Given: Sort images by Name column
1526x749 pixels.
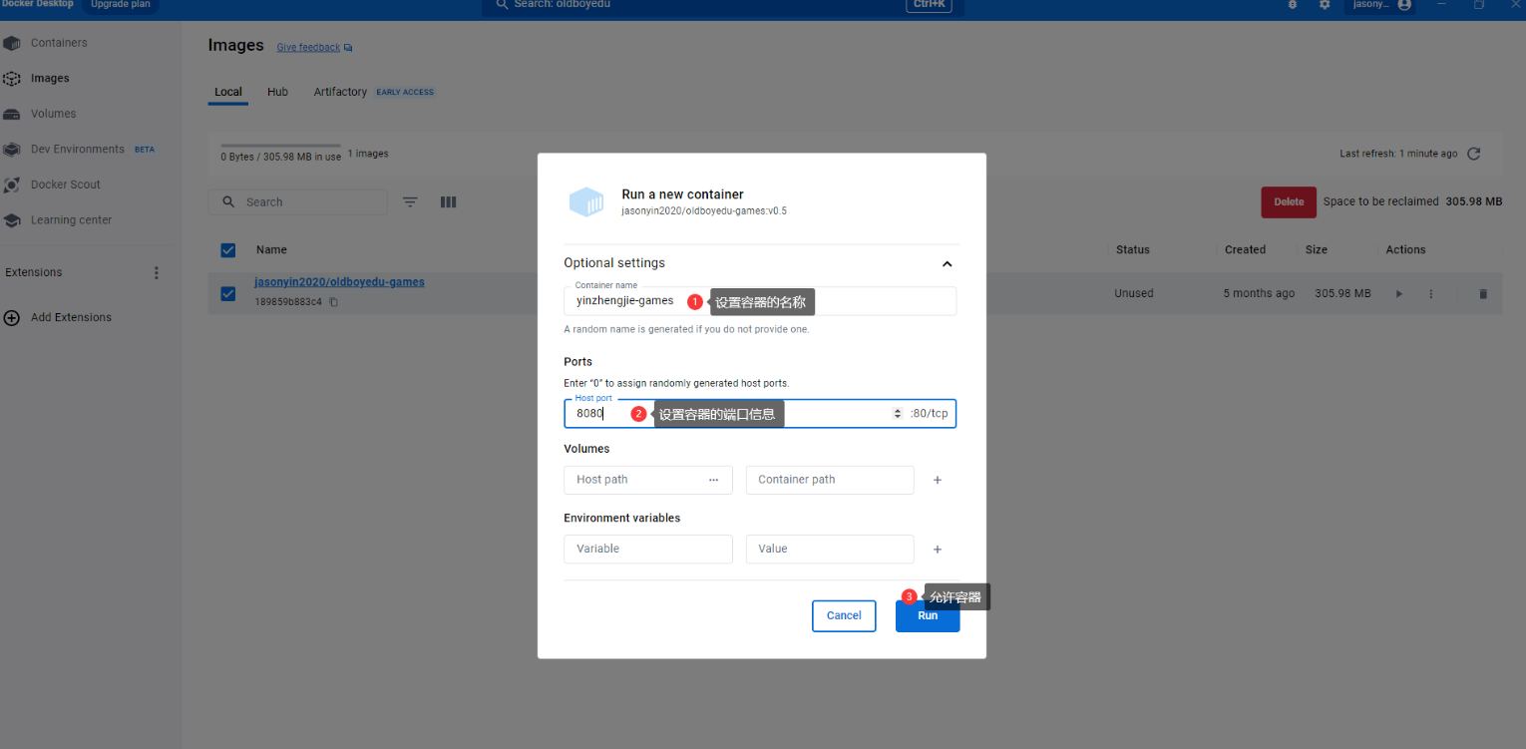Looking at the screenshot, I should (x=271, y=250).
